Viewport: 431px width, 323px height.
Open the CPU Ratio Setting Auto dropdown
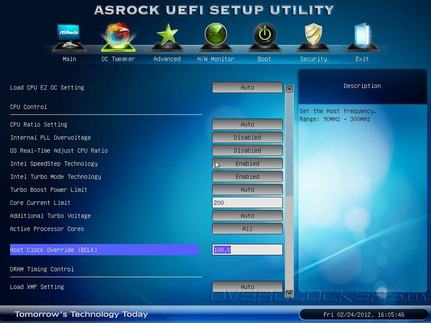coord(247,124)
